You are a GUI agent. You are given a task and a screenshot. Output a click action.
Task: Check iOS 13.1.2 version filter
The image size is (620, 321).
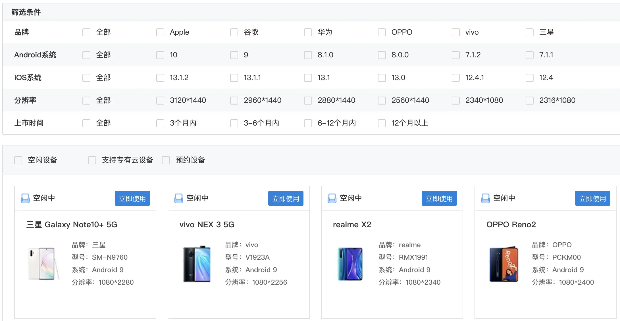[x=160, y=78]
